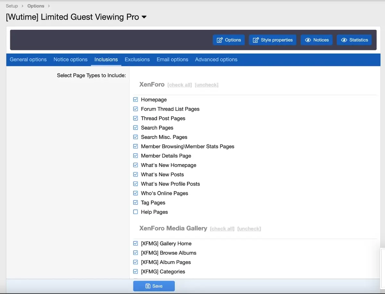Image resolution: width=385 pixels, height=294 pixels.
Task: Uncheck the Homepage checkbox
Action: [x=135, y=100]
